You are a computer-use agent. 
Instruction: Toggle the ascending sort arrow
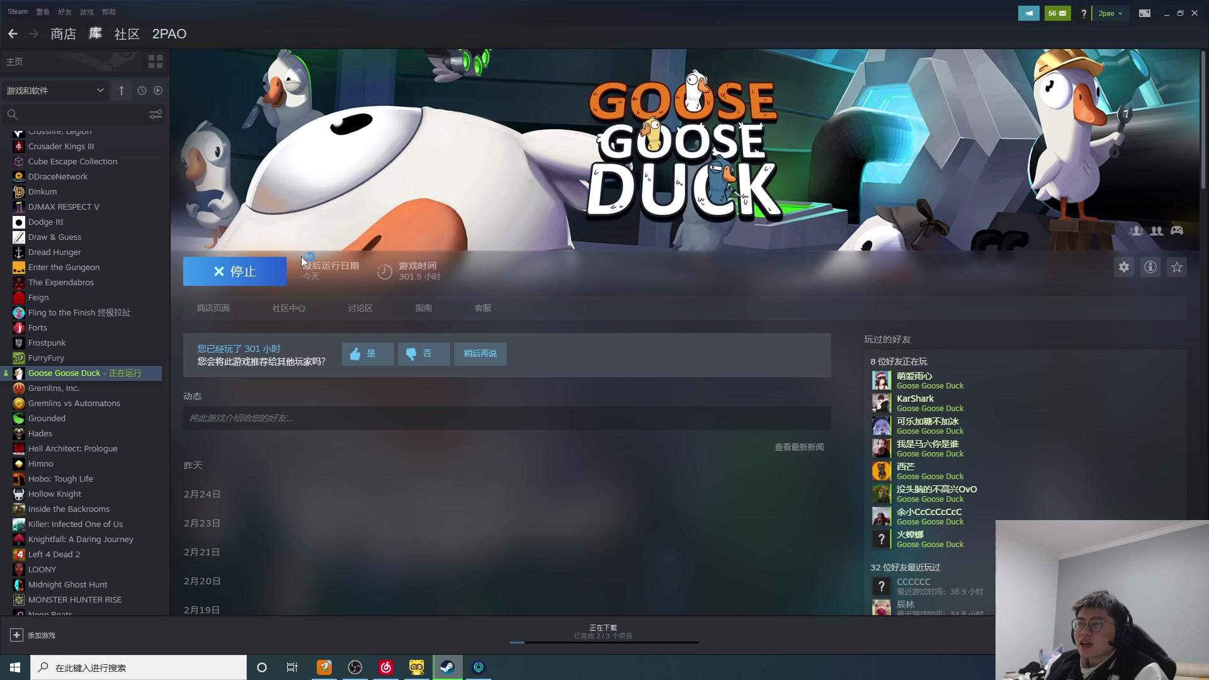click(122, 91)
